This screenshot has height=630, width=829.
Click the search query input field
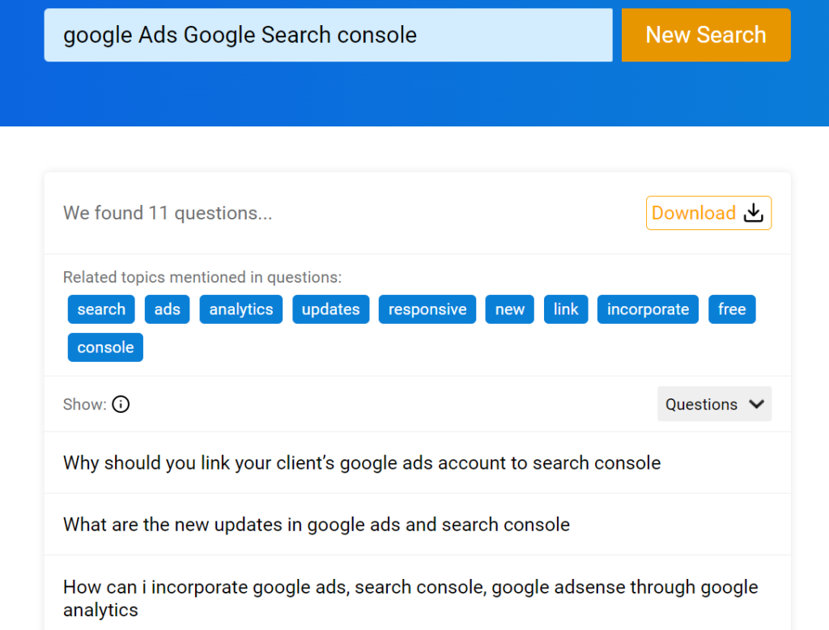coord(329,35)
